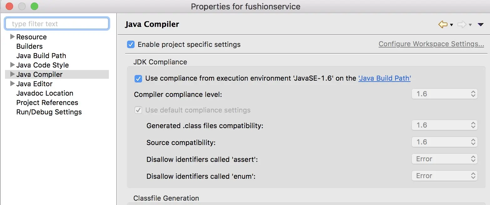Viewport: 490px width, 205px height.
Task: Click the red close window button
Action: [x=9, y=6]
